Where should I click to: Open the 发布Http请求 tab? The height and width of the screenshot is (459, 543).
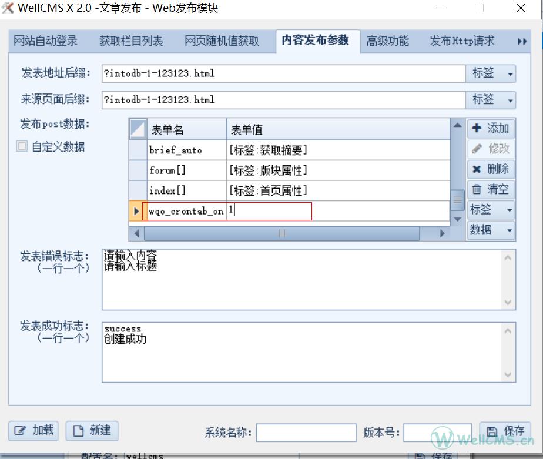pos(462,41)
